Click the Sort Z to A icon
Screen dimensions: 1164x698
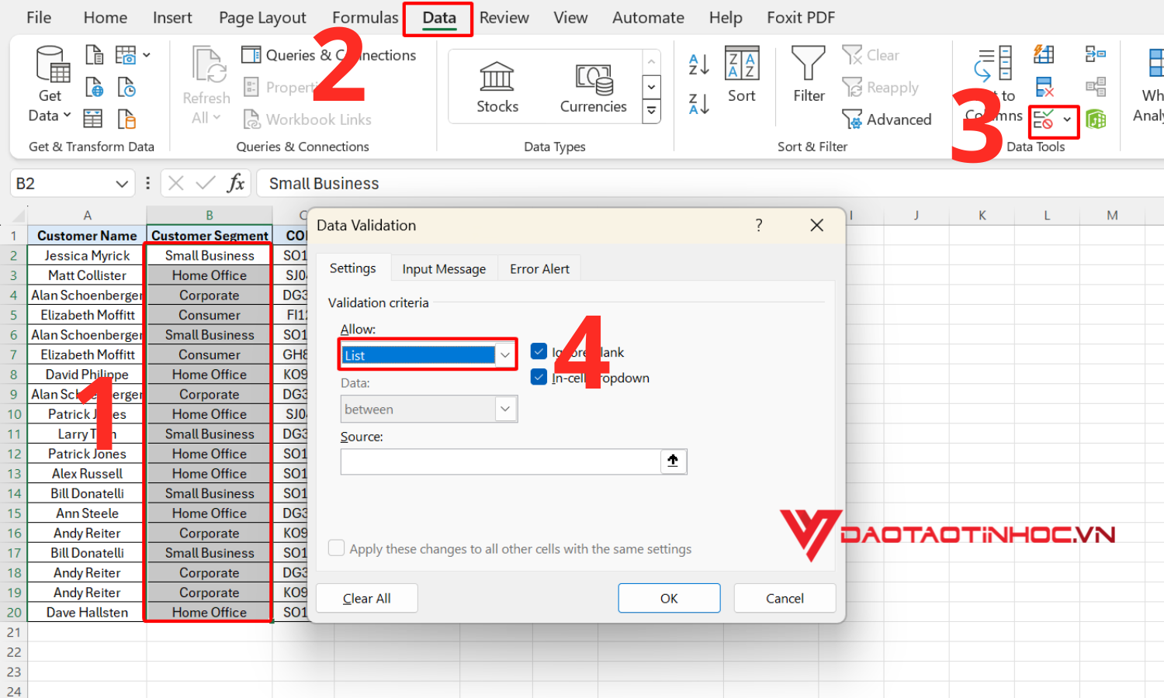699,103
